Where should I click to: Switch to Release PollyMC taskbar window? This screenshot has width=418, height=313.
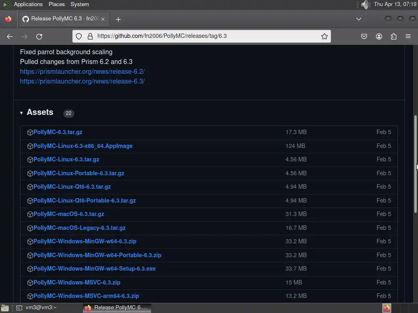click(117, 308)
